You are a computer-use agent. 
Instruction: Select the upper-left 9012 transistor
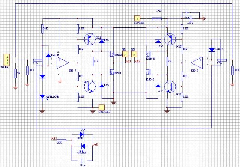pyautogui.click(x=89, y=38)
